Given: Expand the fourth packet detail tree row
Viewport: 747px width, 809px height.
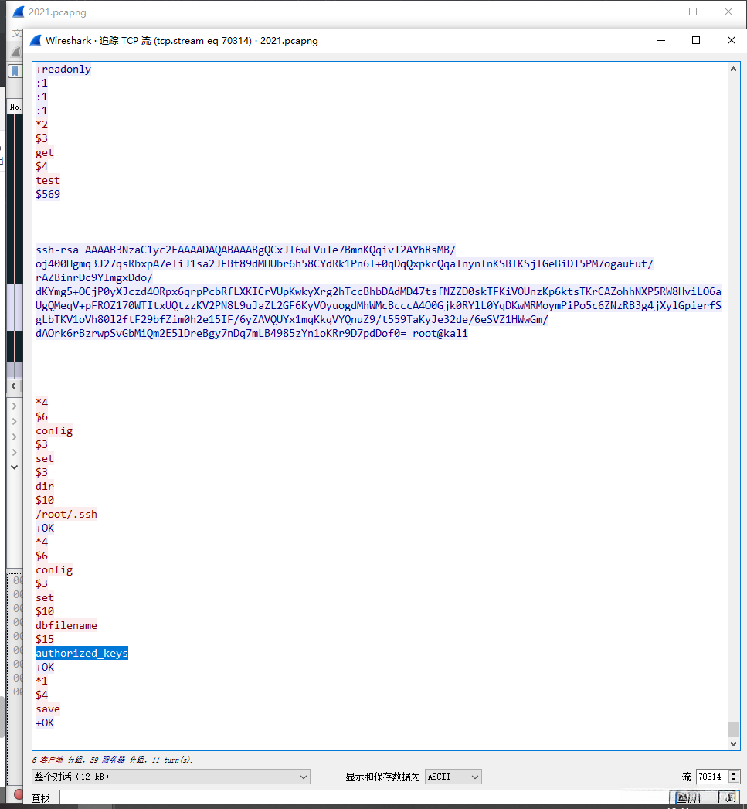Looking at the screenshot, I should (x=15, y=453).
